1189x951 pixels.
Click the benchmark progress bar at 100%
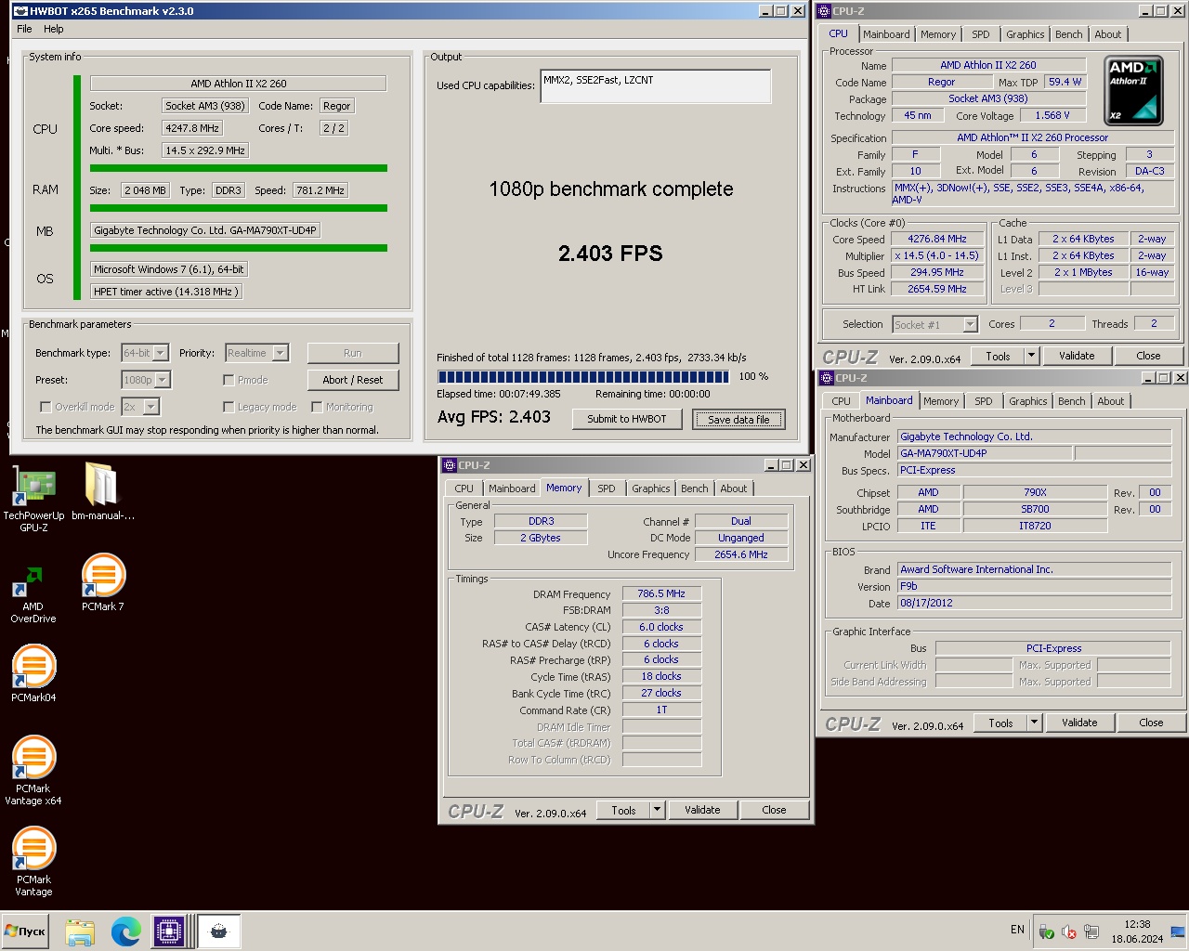pyautogui.click(x=583, y=377)
